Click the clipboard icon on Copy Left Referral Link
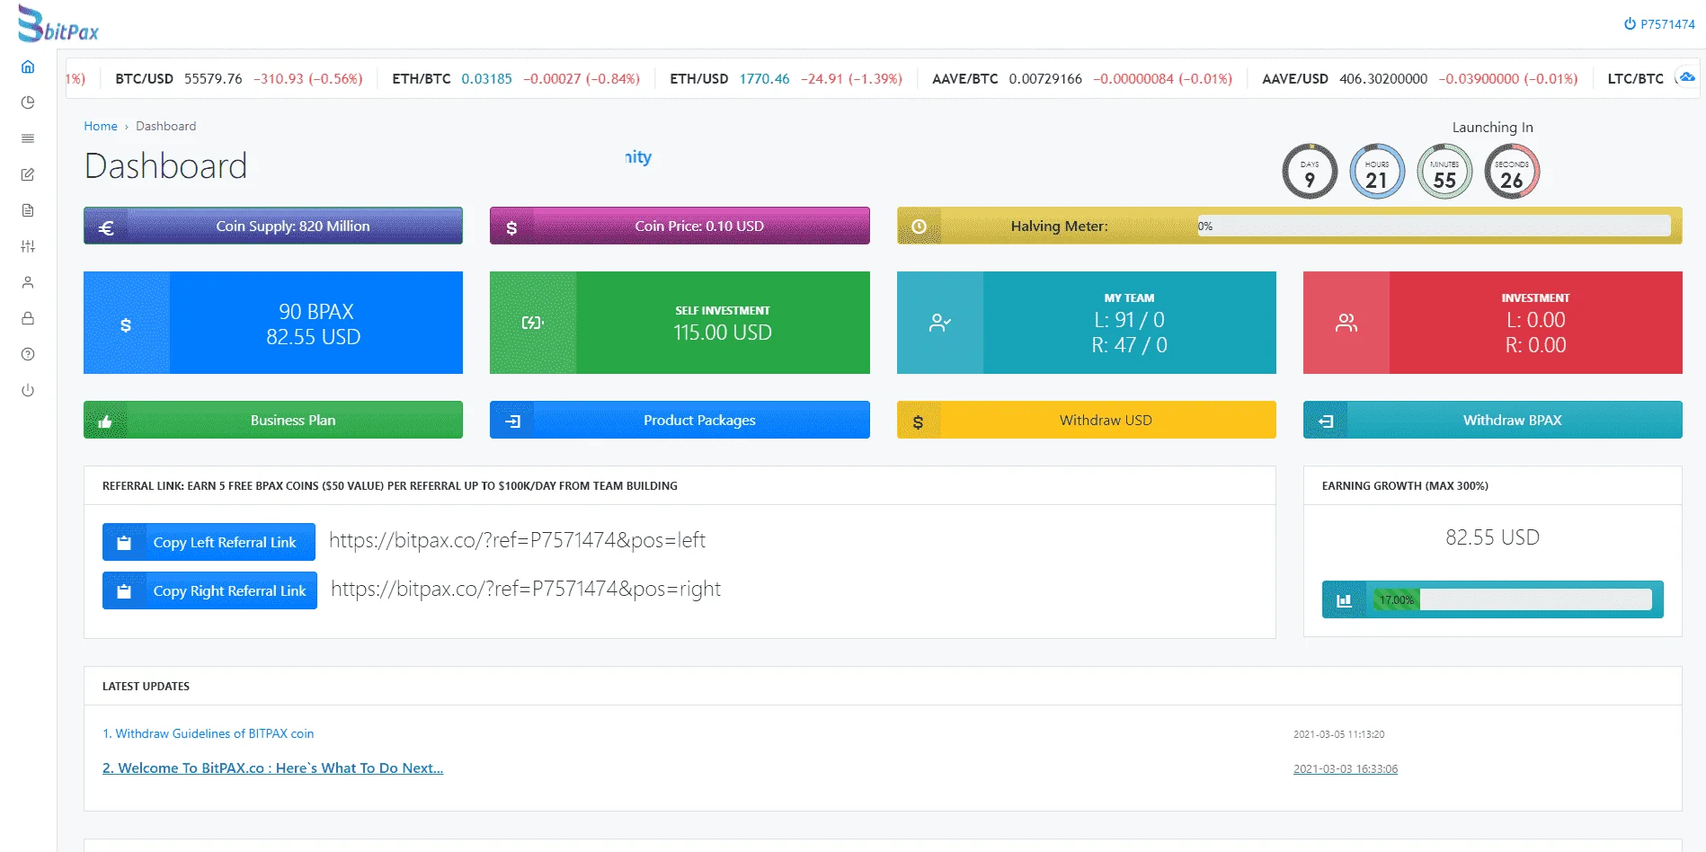The width and height of the screenshot is (1706, 852). 124,543
